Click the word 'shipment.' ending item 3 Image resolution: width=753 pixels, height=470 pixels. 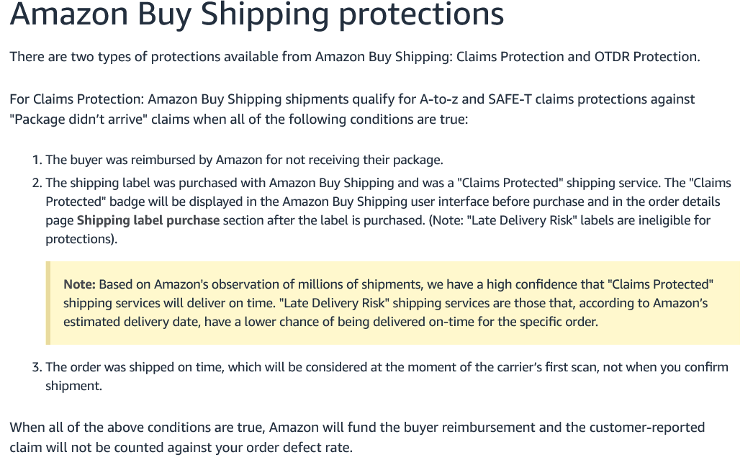coord(73,386)
